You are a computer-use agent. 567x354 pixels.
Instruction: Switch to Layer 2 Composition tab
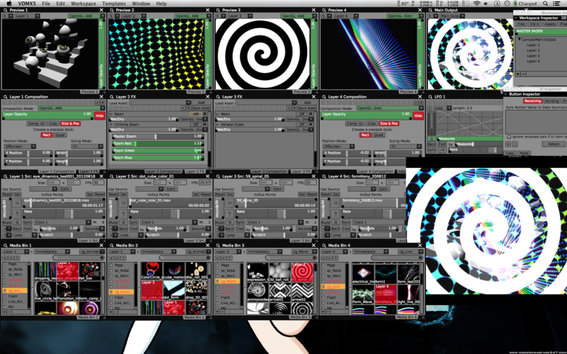[163, 171]
